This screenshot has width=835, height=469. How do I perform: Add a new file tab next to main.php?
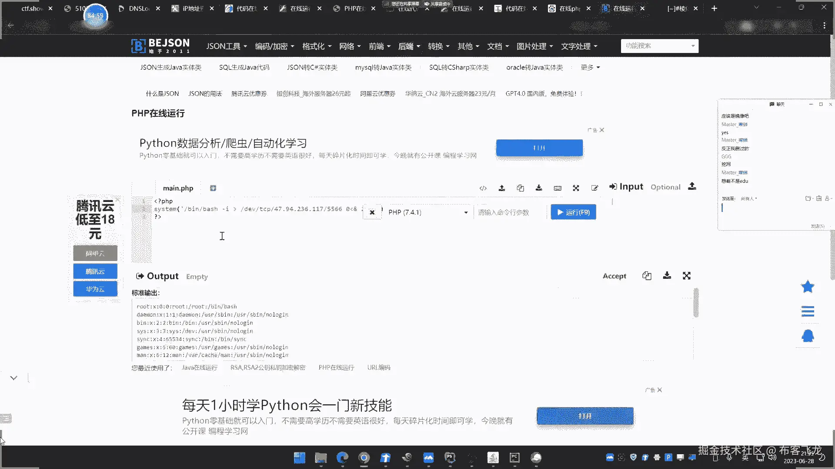(213, 188)
